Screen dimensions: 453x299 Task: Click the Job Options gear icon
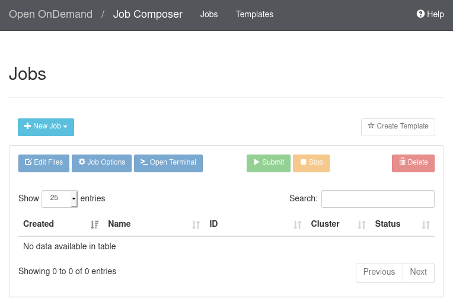pos(82,162)
